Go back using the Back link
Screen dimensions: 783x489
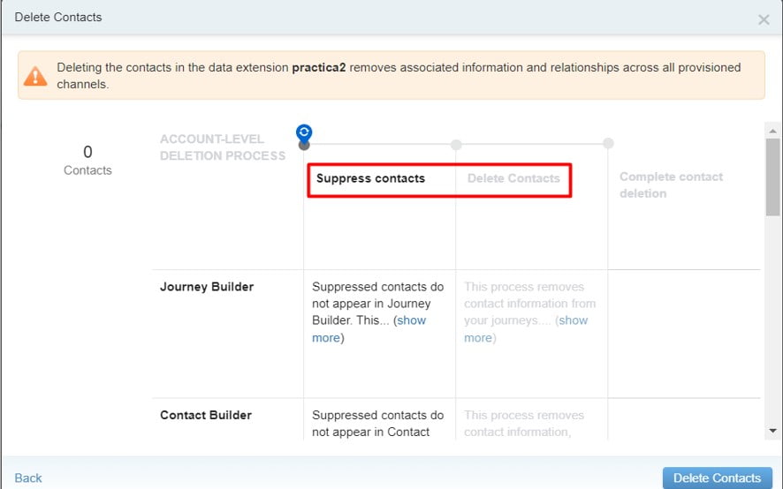pyautogui.click(x=28, y=478)
